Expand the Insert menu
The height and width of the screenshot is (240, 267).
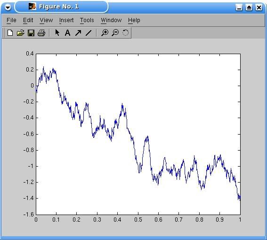pyautogui.click(x=66, y=20)
